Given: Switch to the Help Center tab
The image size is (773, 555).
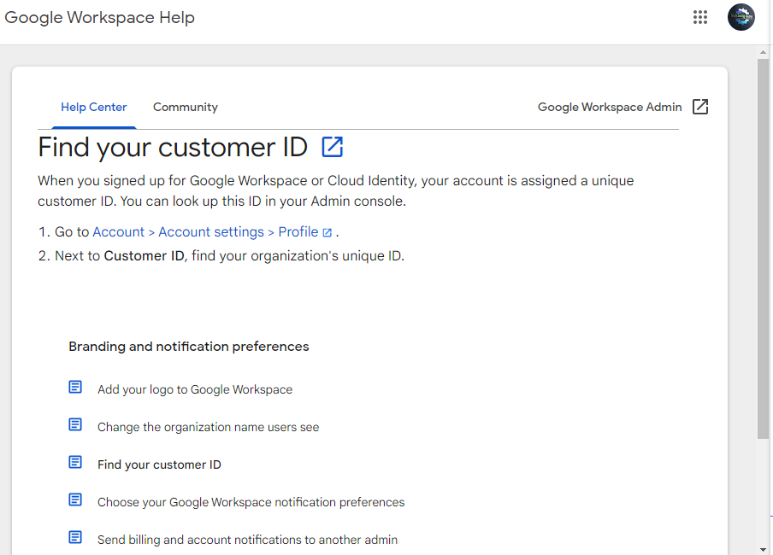Looking at the screenshot, I should tap(94, 107).
